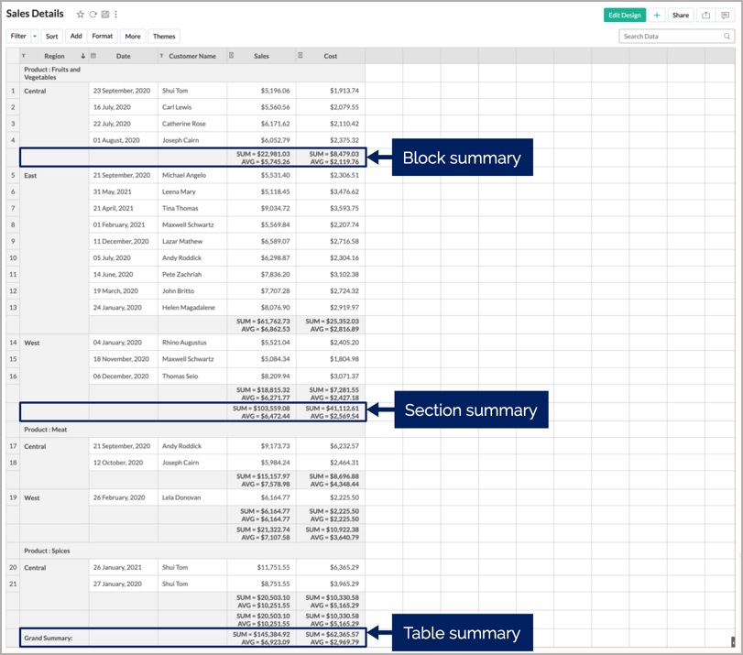Click the Filter button
The width and height of the screenshot is (743, 655).
[x=18, y=36]
